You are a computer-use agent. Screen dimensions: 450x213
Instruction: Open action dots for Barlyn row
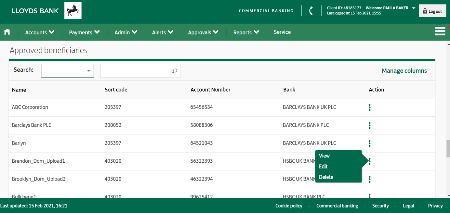click(370, 143)
